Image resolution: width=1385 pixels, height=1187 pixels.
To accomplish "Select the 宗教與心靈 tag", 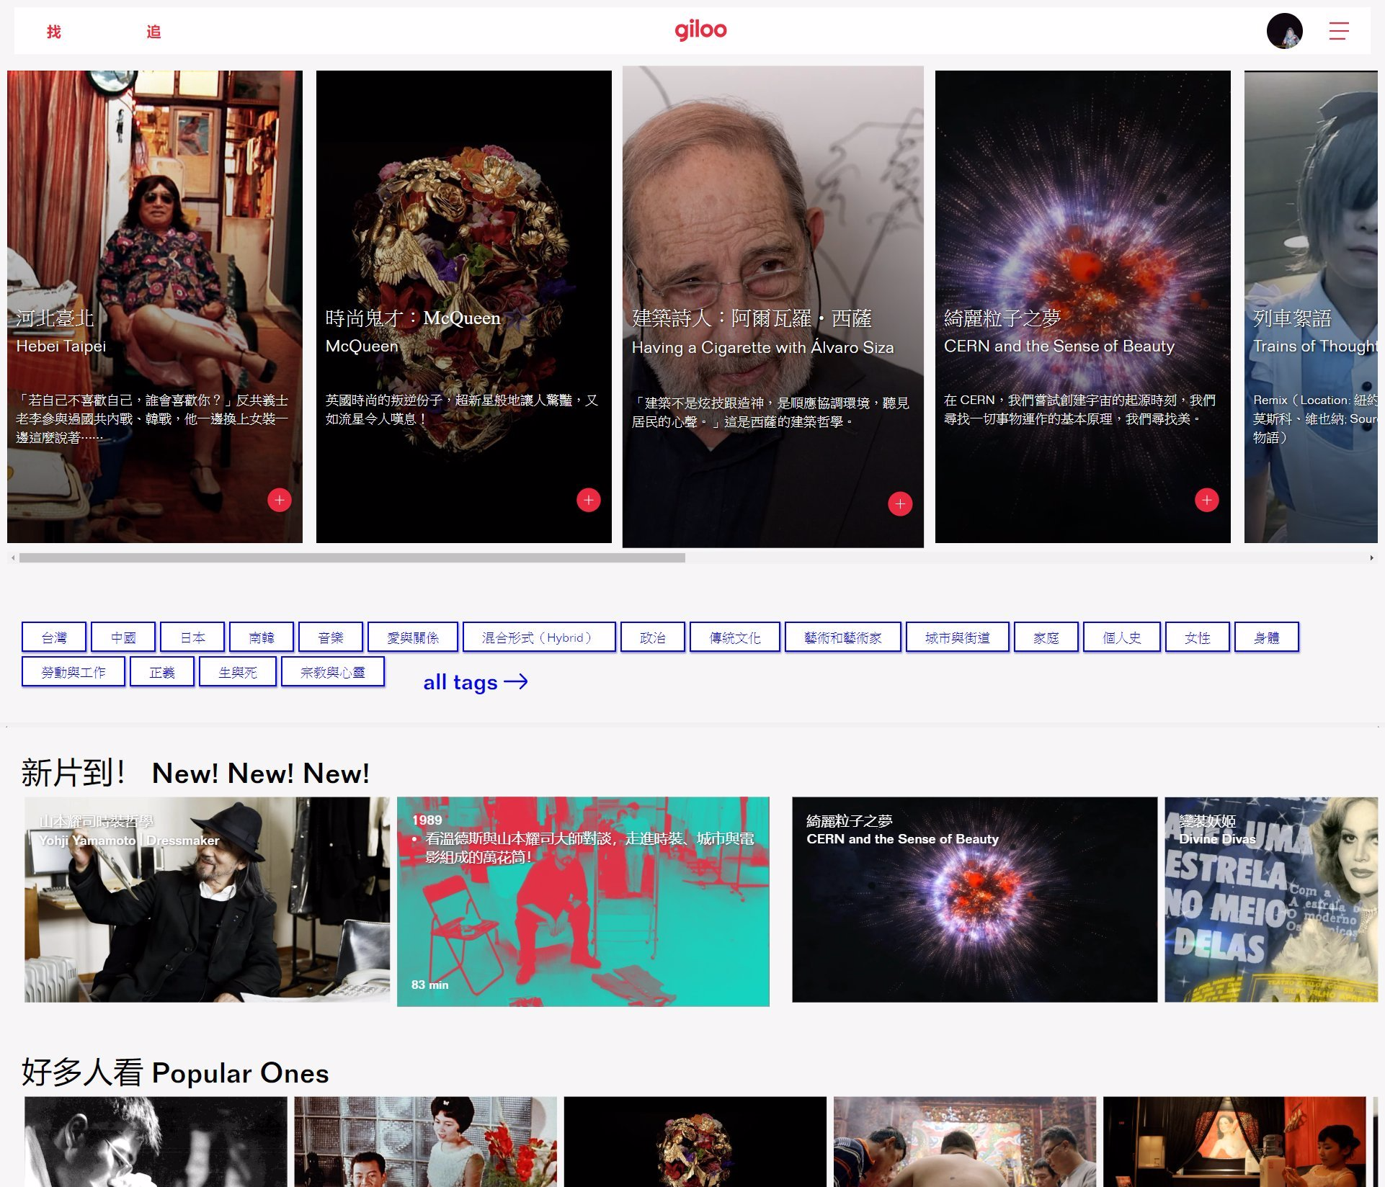I will pos(332,672).
